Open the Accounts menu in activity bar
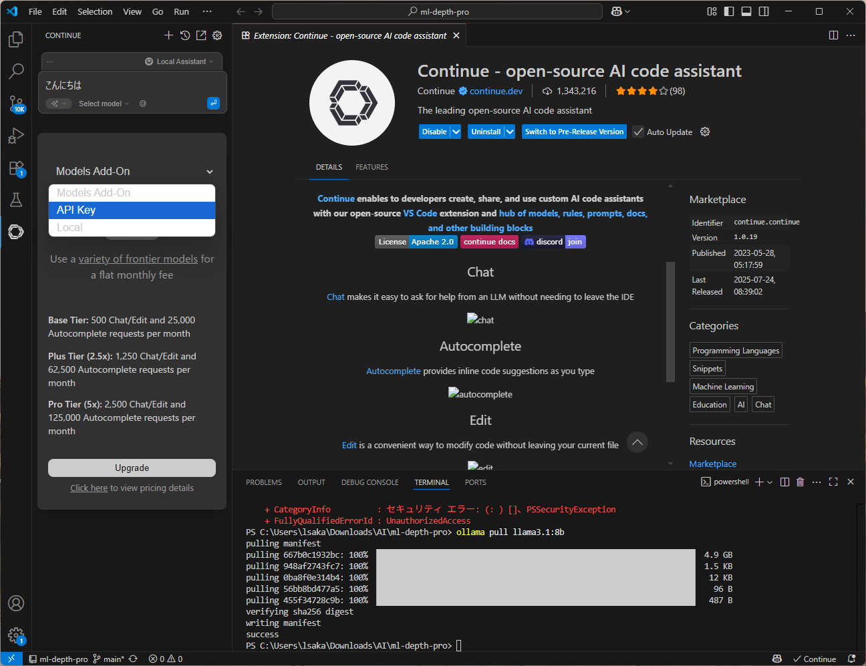The image size is (866, 666). click(x=16, y=603)
